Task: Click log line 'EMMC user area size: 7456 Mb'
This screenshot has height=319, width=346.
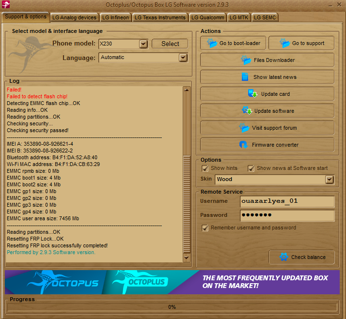Action: click(x=43, y=218)
